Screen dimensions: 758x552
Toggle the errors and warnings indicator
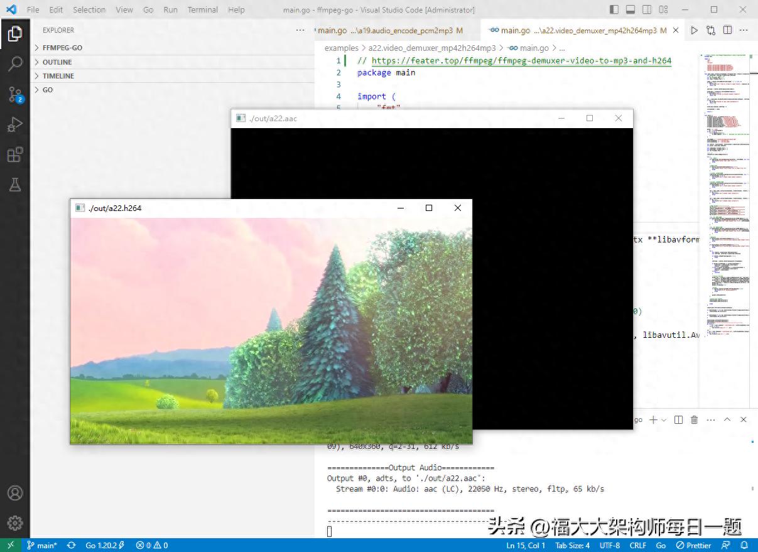(x=151, y=545)
